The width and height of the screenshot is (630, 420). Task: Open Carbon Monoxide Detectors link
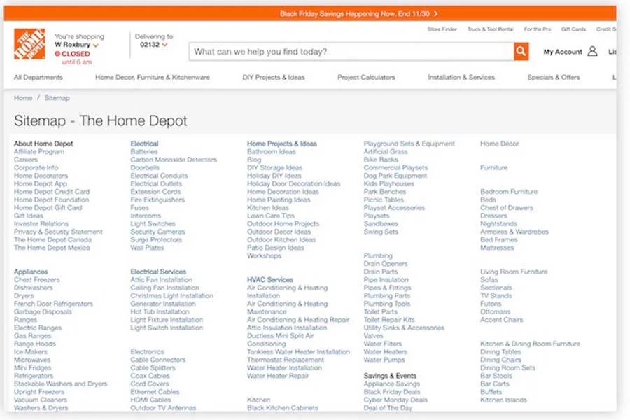pos(174,160)
